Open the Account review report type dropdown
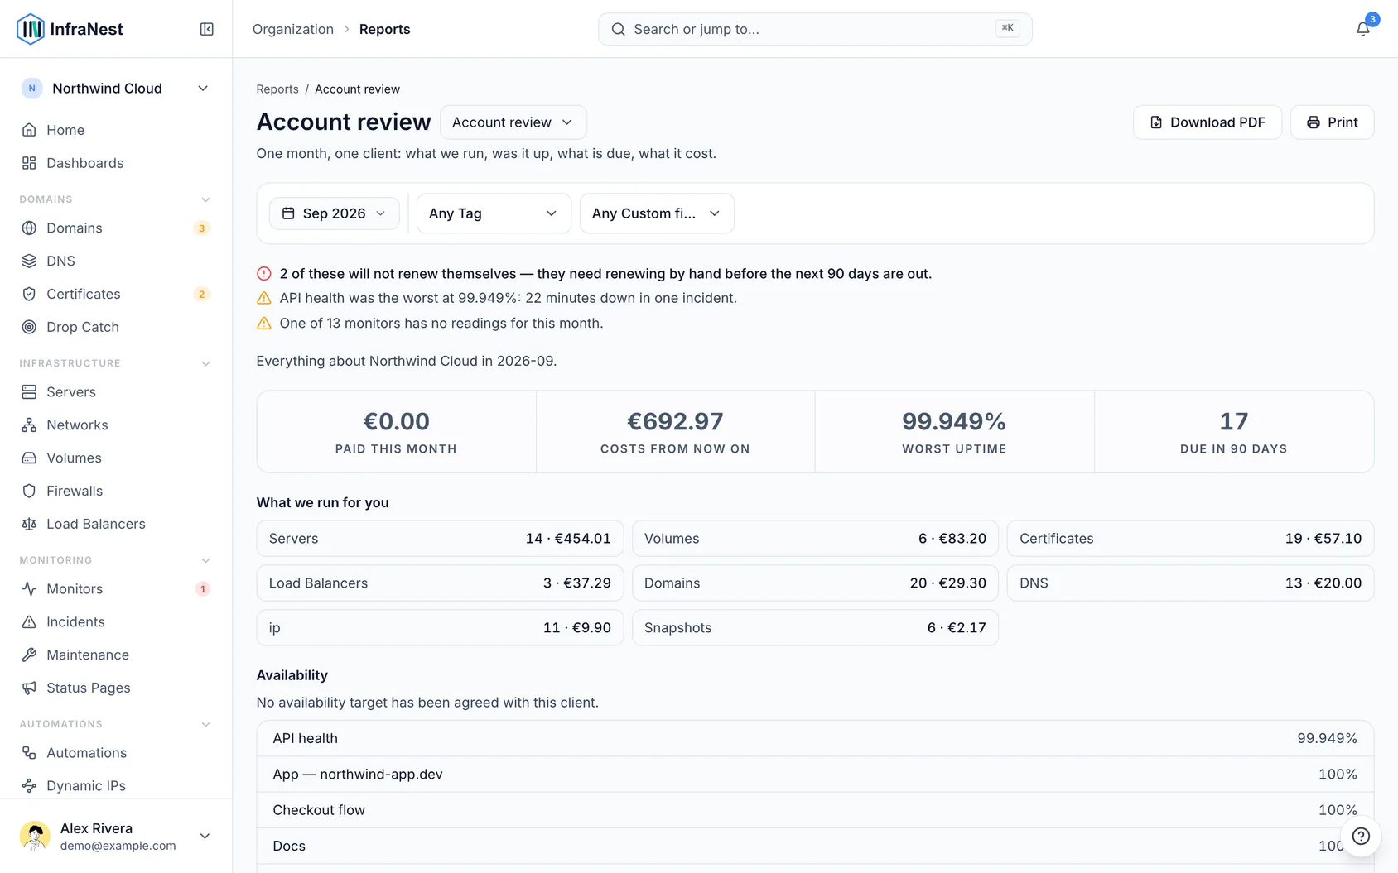Screen dimensions: 1398x873 pos(513,122)
